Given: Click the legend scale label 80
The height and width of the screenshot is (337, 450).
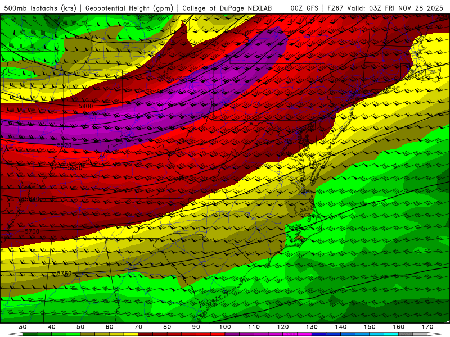Looking at the screenshot, I should pyautogui.click(x=167, y=327).
